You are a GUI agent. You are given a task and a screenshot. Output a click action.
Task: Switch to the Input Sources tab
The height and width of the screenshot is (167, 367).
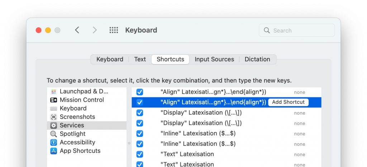pos(214,59)
